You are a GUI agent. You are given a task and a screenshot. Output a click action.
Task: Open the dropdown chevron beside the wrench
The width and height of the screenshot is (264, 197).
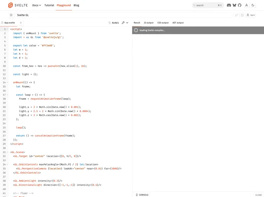[127, 23]
